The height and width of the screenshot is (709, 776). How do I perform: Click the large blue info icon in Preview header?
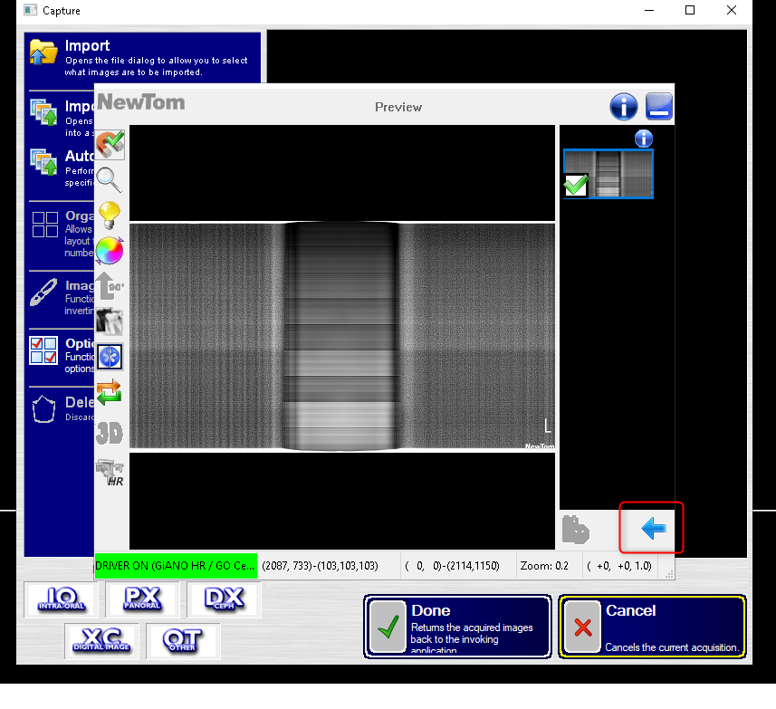pyautogui.click(x=624, y=106)
